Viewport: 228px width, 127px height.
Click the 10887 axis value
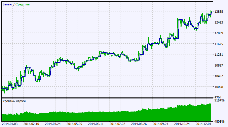(x=219, y=66)
